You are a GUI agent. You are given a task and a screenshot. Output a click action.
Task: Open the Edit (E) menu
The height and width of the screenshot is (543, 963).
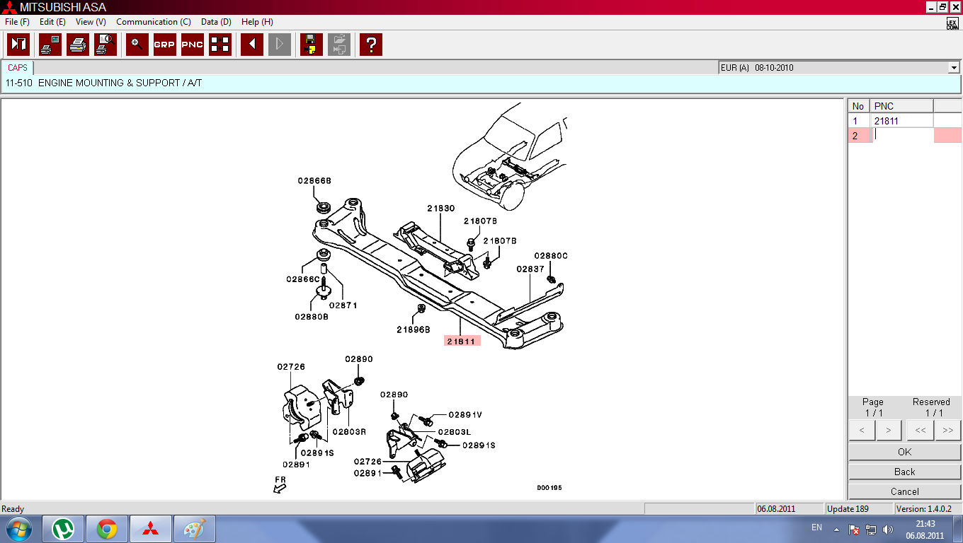[52, 22]
